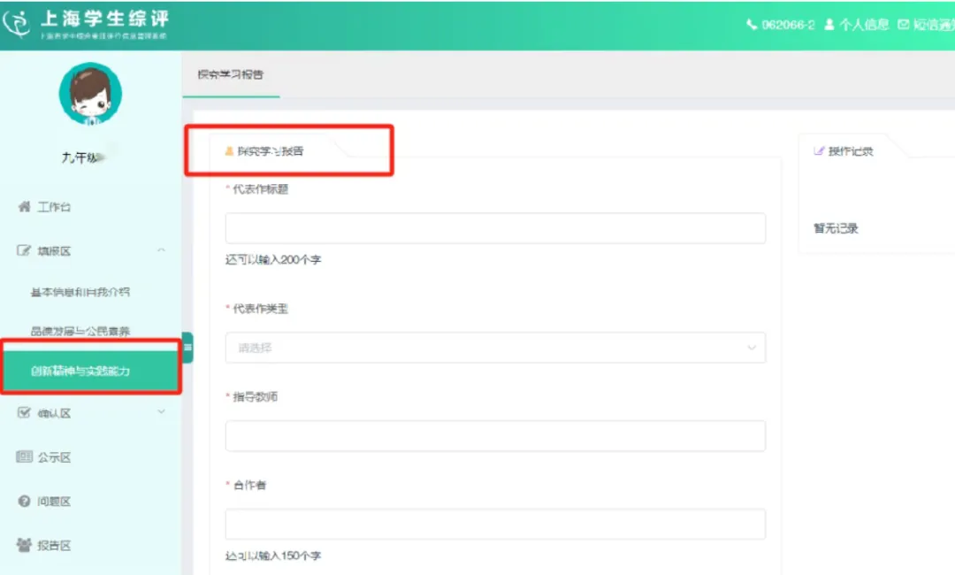Open the 问题区 menu item
This screenshot has width=955, height=575.
pyautogui.click(x=54, y=502)
